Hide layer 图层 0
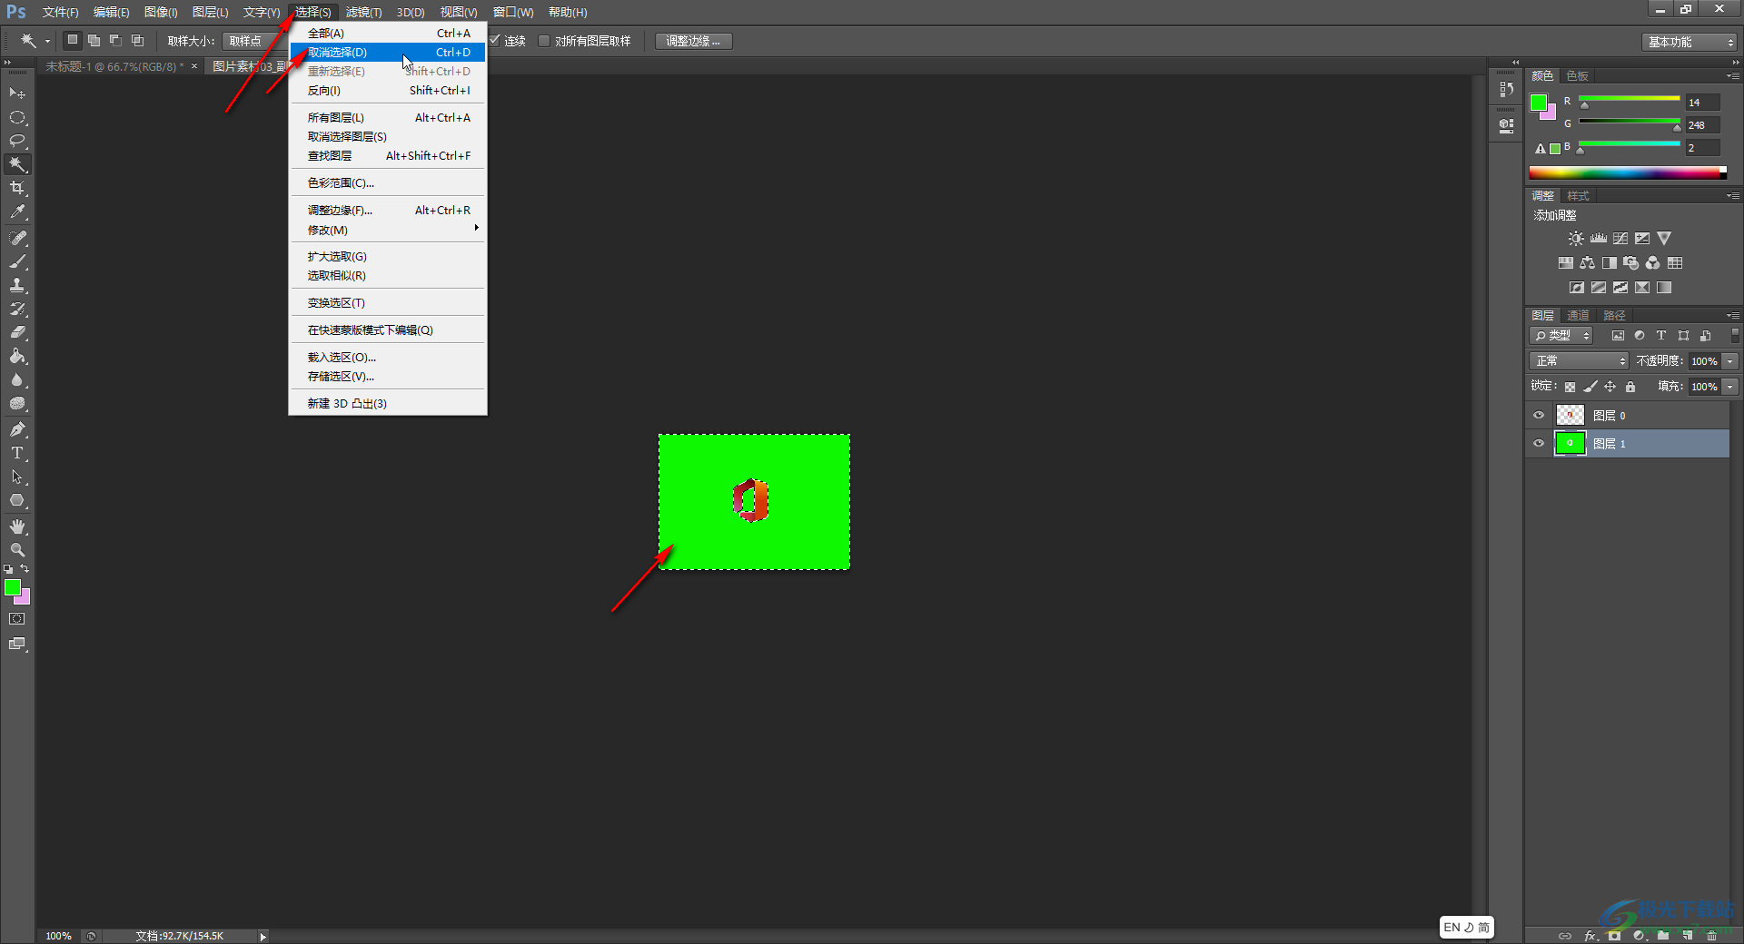The image size is (1744, 944). pos(1539,415)
